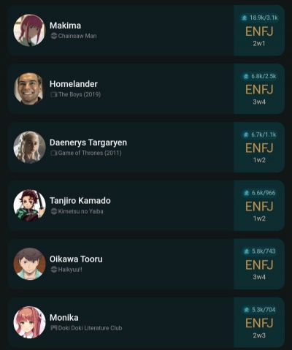Open the Monika character name
The width and height of the screenshot is (292, 350).
click(64, 318)
